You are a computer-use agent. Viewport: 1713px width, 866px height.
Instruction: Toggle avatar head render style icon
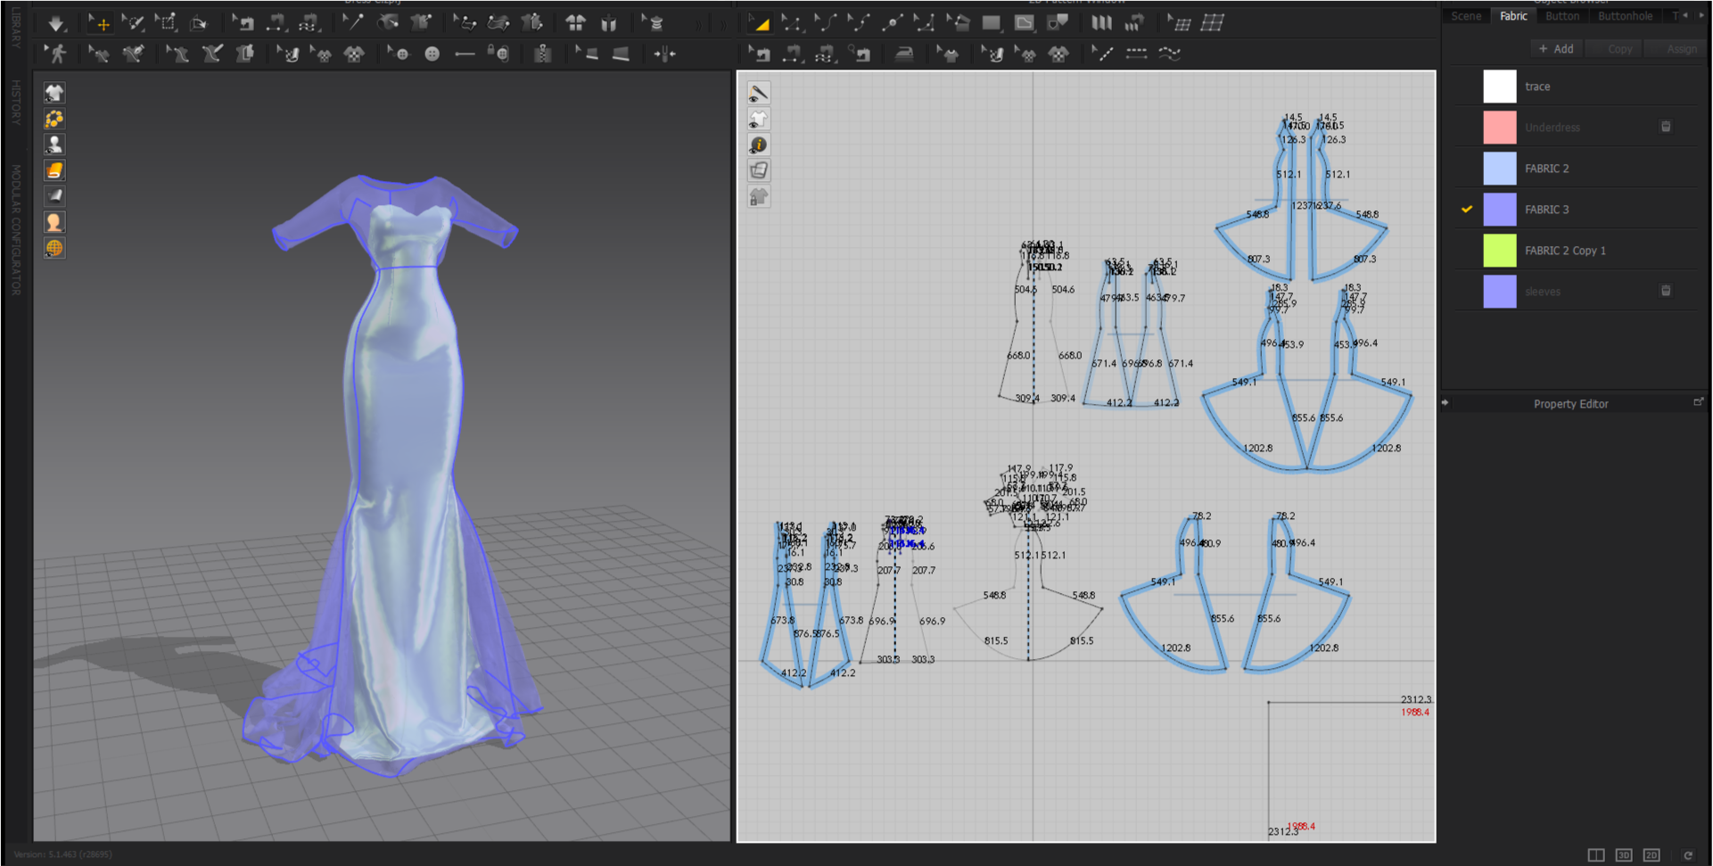coord(54,222)
